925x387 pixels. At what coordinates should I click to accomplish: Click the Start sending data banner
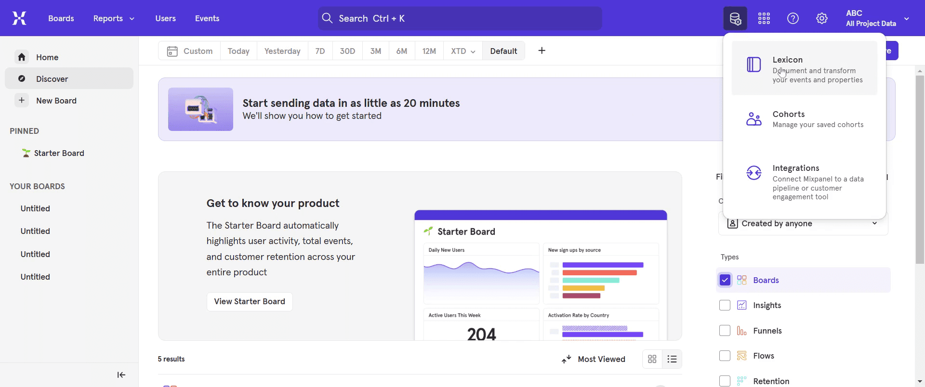tap(440, 109)
